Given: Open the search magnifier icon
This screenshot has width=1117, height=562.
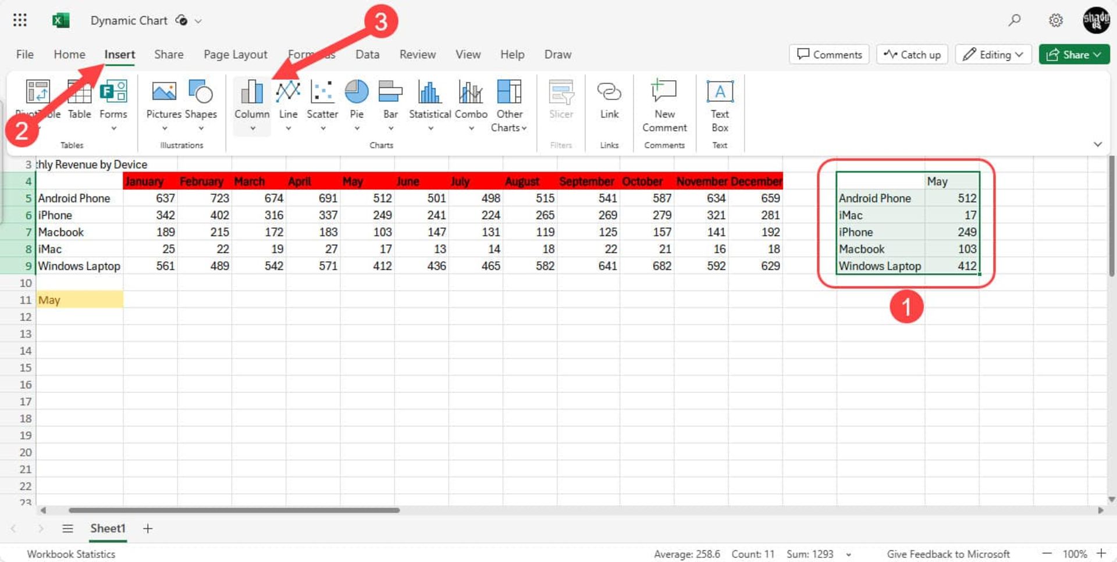Looking at the screenshot, I should coord(1015,20).
